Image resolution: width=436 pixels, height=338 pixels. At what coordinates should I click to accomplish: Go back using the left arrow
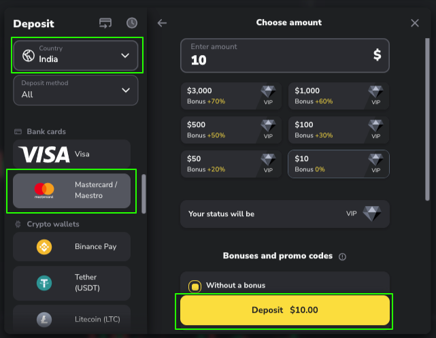162,23
